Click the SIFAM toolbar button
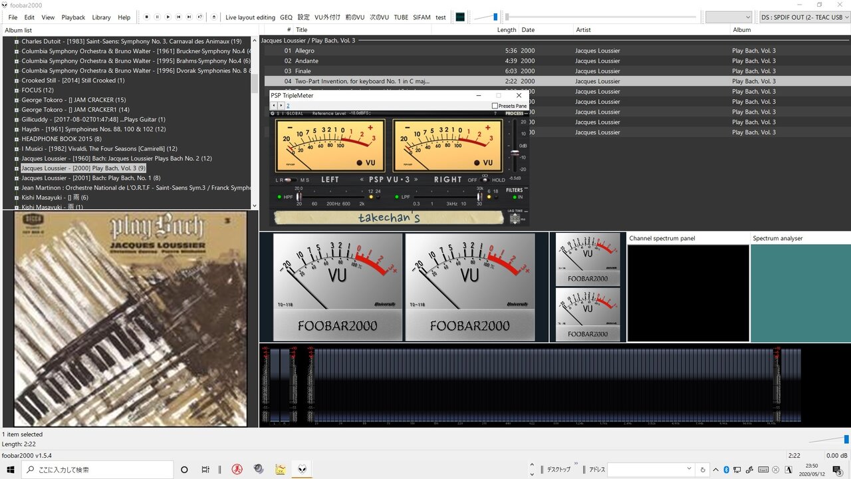 pyautogui.click(x=422, y=17)
